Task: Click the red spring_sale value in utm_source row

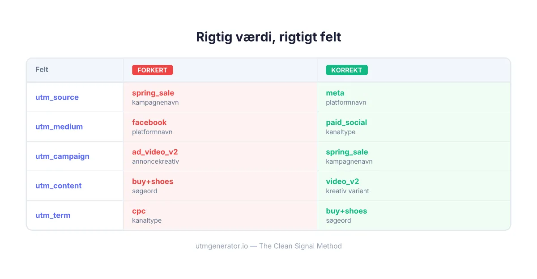Action: 153,93
